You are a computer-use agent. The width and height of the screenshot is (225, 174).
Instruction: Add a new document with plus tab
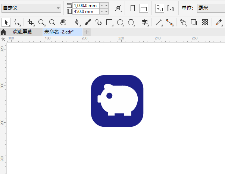point(87,32)
